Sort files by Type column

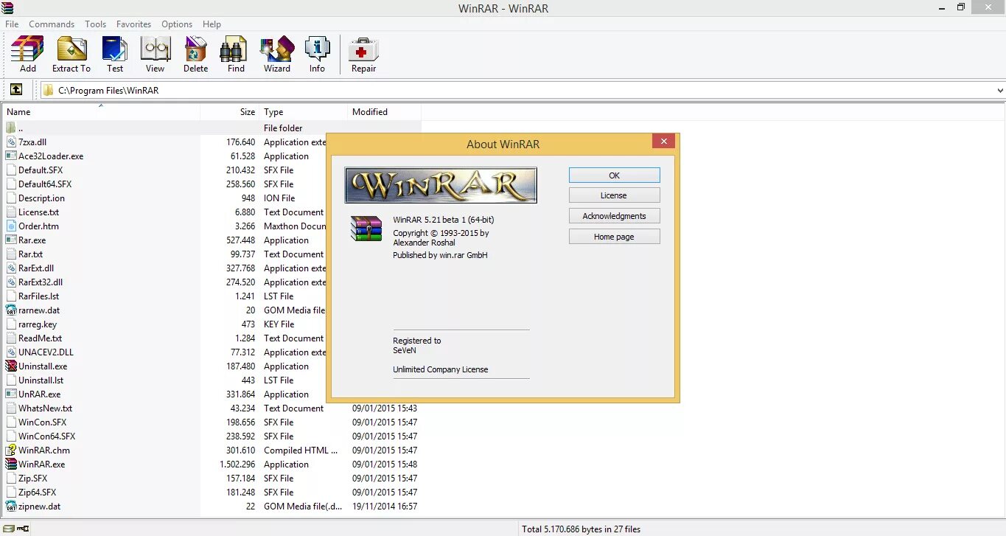[304, 112]
